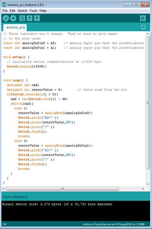Click 'Arduino Duemilanove w/ ATmega328 on COM6' status
Viewport: 152px width, 229px height.
pyautogui.click(x=114, y=224)
